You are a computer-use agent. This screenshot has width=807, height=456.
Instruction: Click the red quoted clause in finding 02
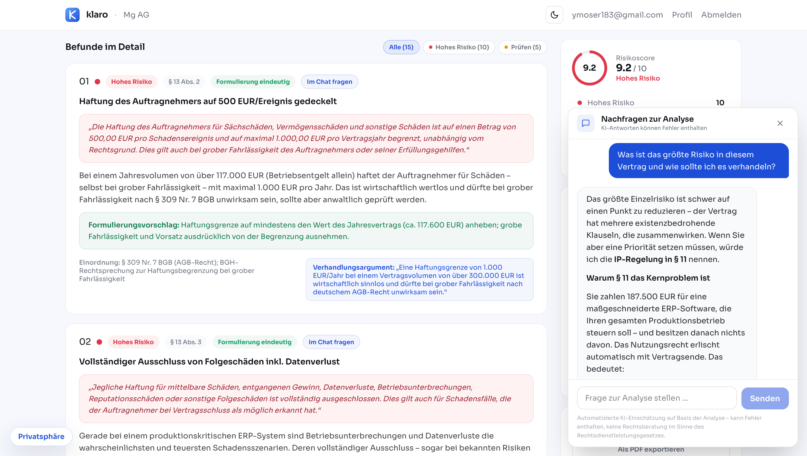point(306,399)
